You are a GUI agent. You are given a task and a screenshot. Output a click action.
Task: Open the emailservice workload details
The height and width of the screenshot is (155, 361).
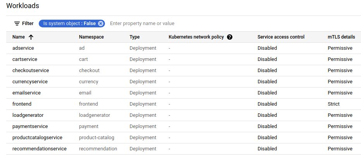(x=26, y=93)
